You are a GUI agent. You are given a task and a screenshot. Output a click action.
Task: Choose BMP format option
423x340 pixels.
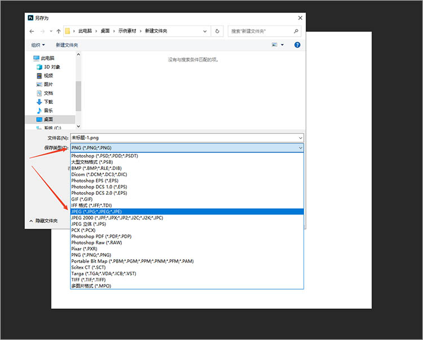[x=187, y=168]
